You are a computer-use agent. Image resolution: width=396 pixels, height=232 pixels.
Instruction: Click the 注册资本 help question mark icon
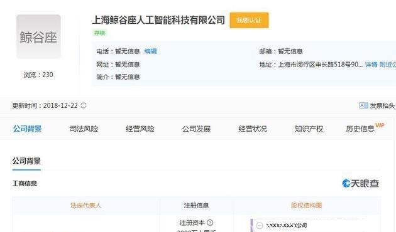(x=210, y=223)
